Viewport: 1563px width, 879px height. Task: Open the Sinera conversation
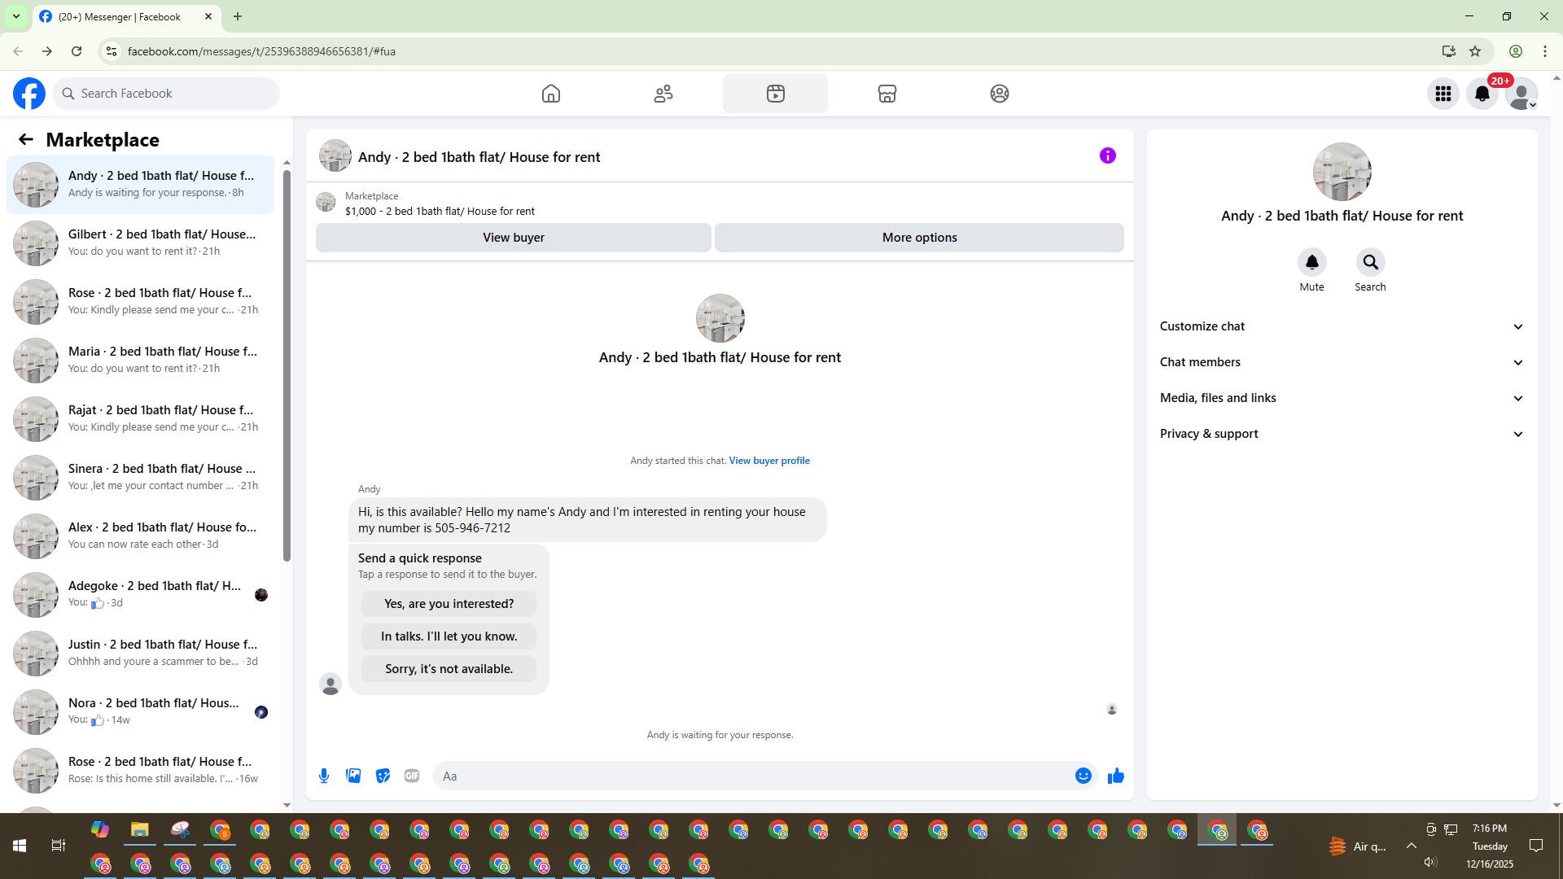pyautogui.click(x=140, y=478)
